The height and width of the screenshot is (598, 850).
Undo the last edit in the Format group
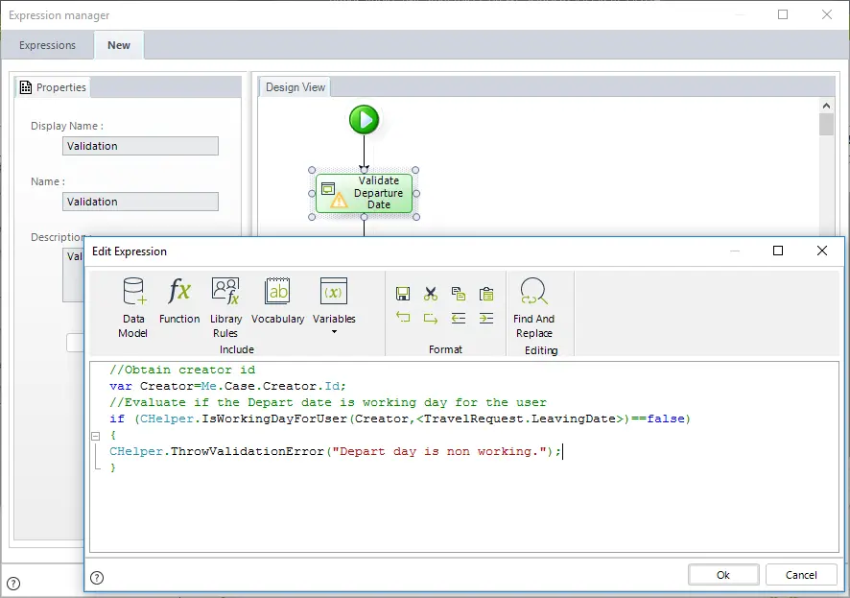403,318
